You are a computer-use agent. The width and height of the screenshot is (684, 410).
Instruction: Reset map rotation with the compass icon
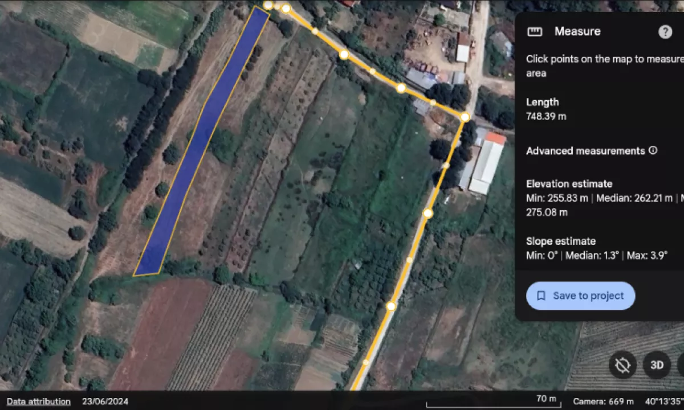tap(622, 365)
